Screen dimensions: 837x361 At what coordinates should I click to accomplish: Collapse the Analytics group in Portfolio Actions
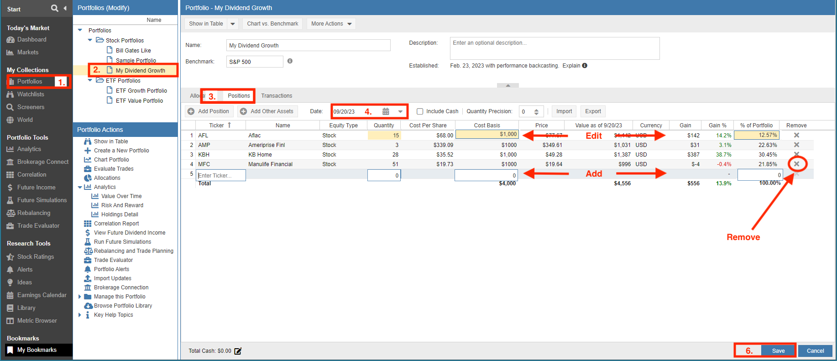point(80,187)
